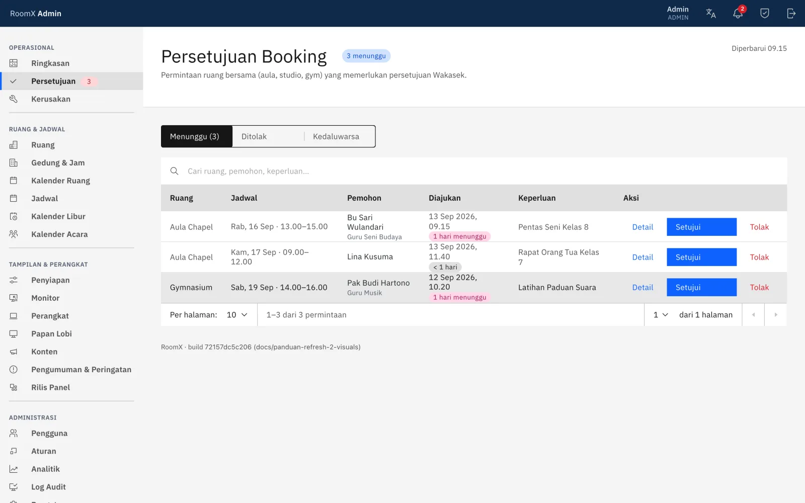Approve the Gymnasium booking with Setujui
805x503 pixels.
[x=701, y=287]
